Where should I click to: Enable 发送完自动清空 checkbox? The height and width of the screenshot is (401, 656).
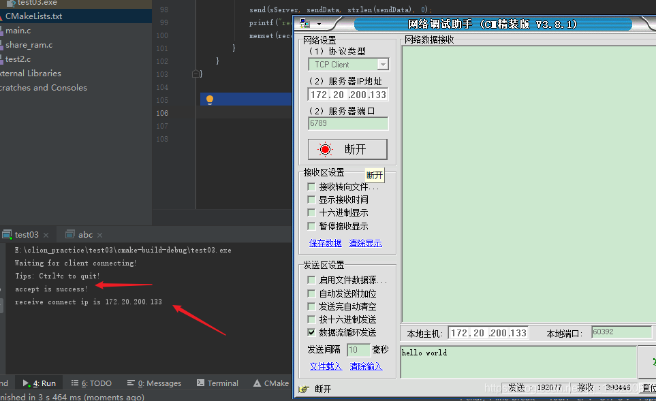pos(311,306)
